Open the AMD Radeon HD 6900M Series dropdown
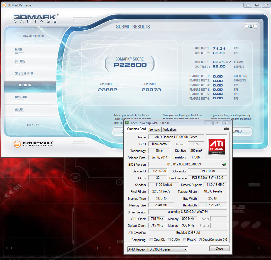This screenshot has width=271, height=260. click(x=157, y=249)
